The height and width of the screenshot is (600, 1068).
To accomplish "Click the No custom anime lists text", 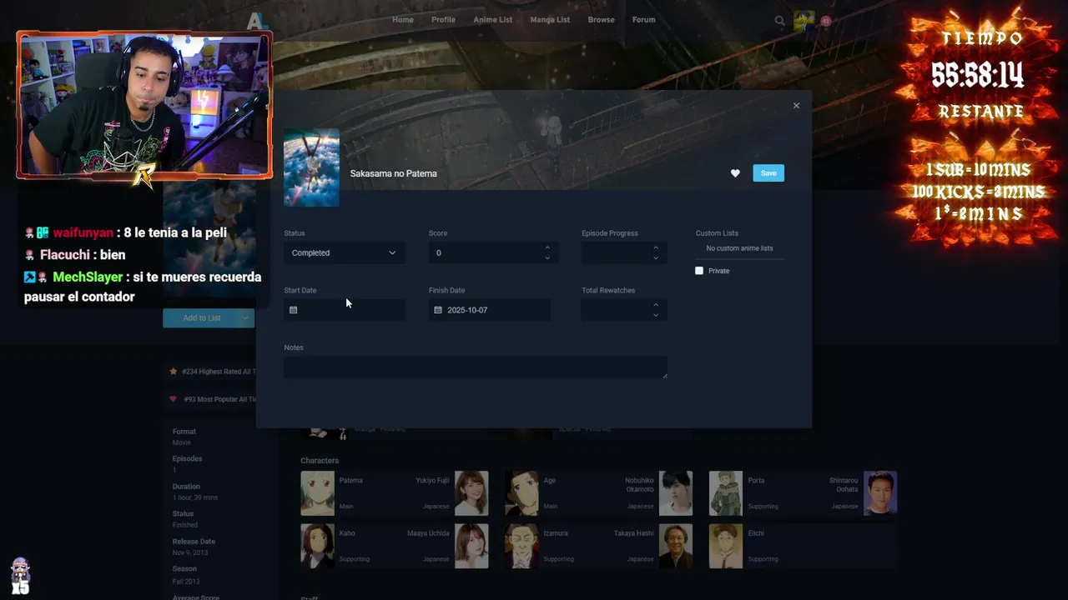I will coord(739,248).
